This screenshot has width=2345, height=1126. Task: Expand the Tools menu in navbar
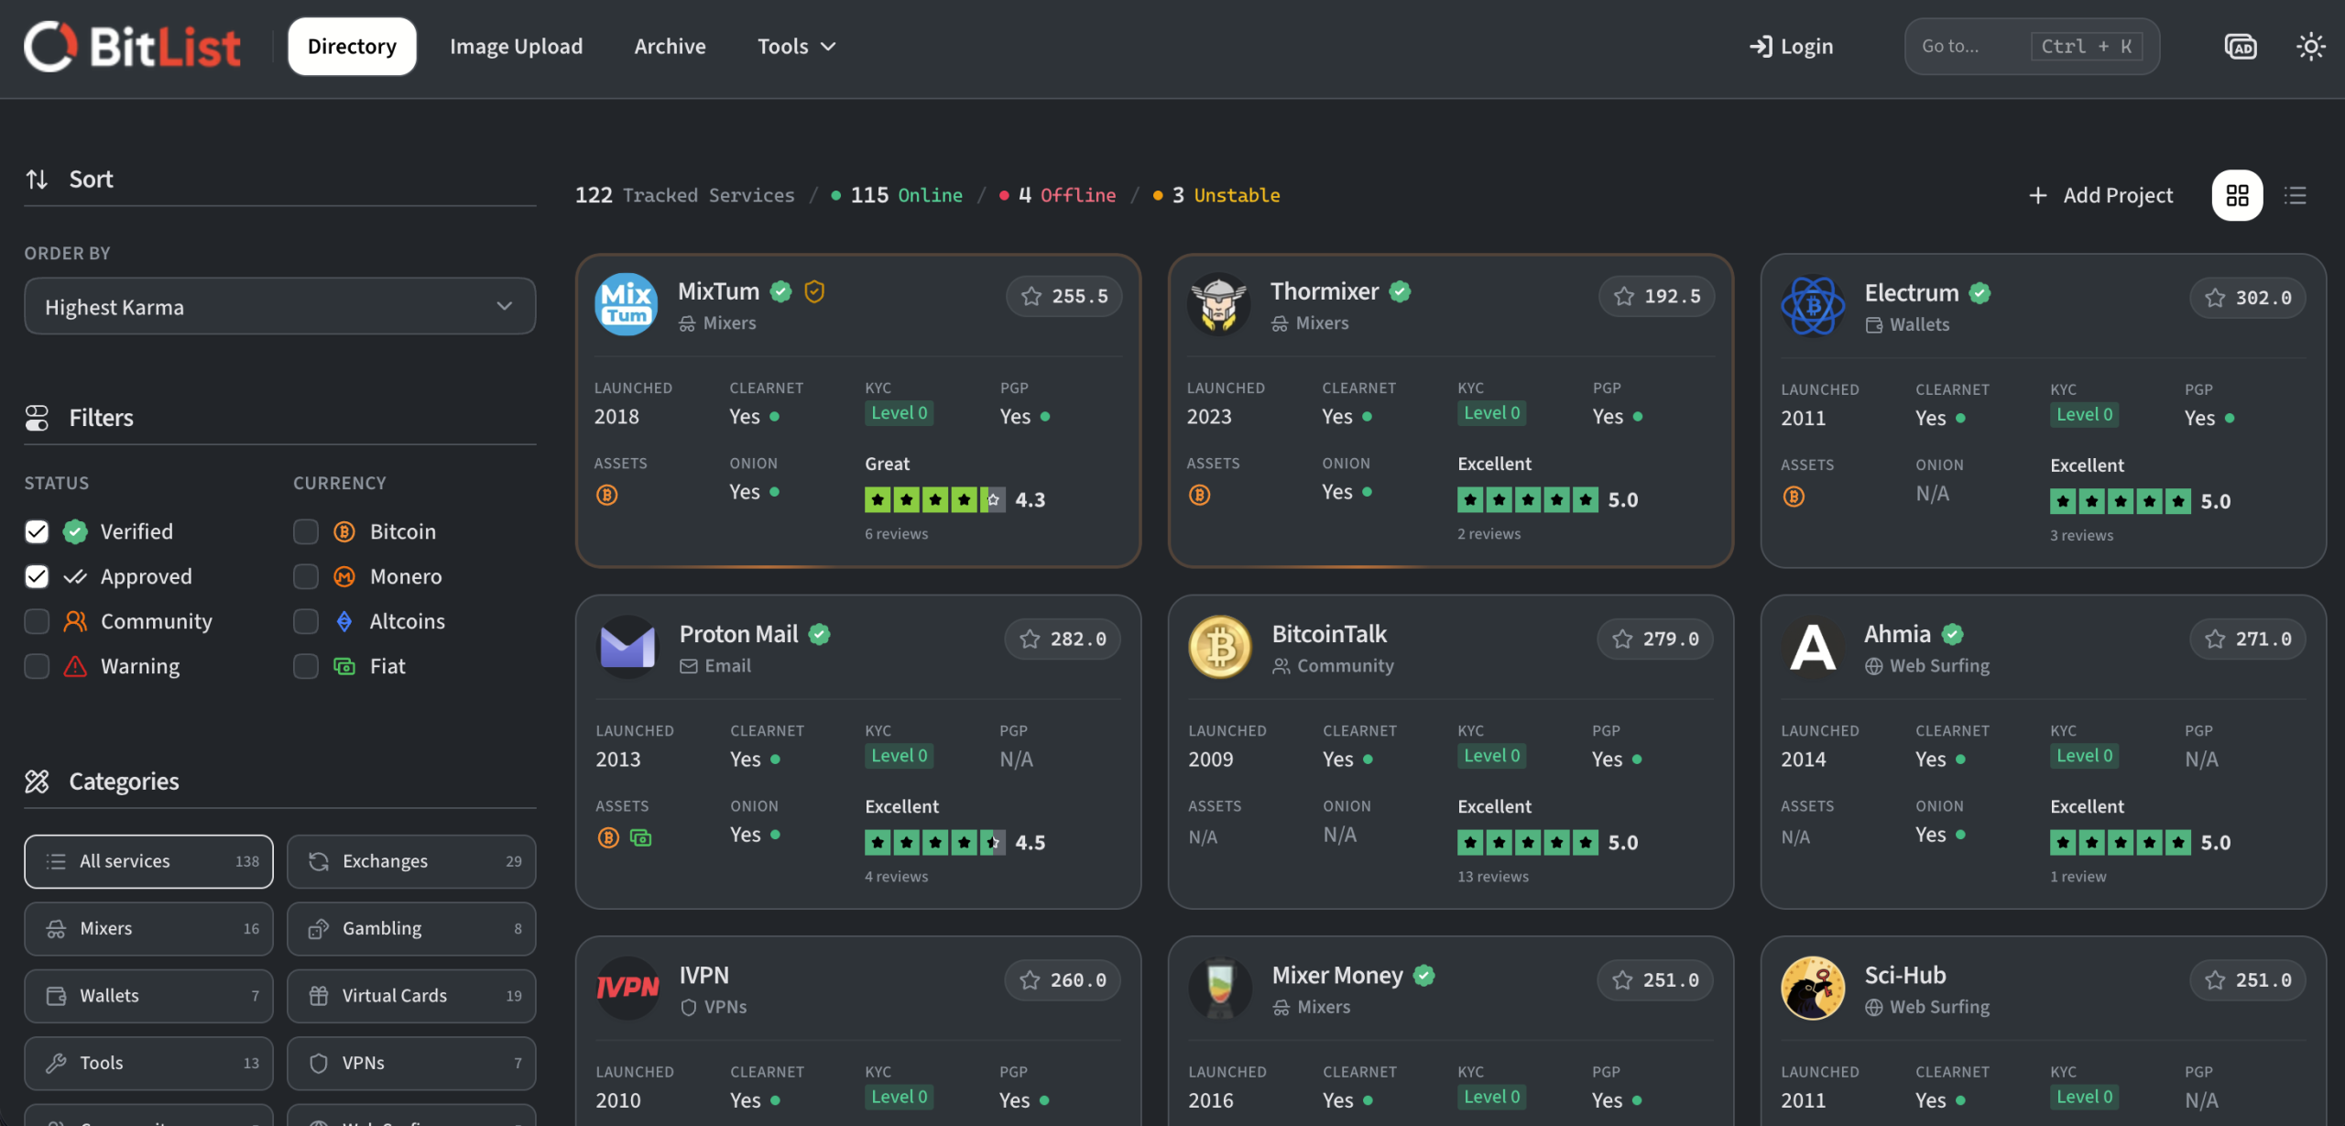click(796, 46)
